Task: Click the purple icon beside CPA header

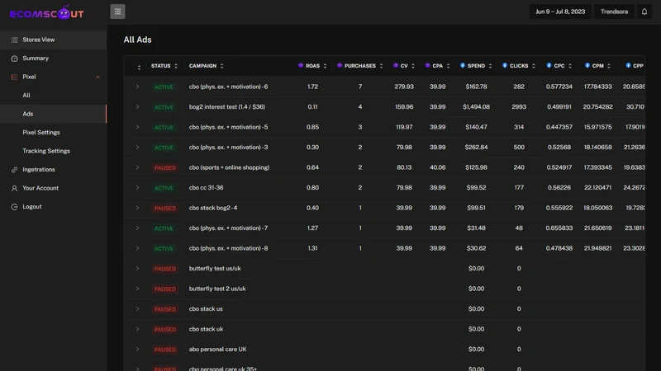Action: point(427,66)
